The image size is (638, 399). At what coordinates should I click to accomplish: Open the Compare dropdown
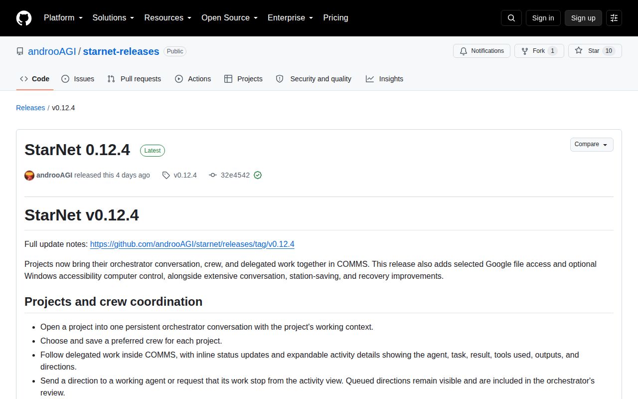(x=592, y=145)
